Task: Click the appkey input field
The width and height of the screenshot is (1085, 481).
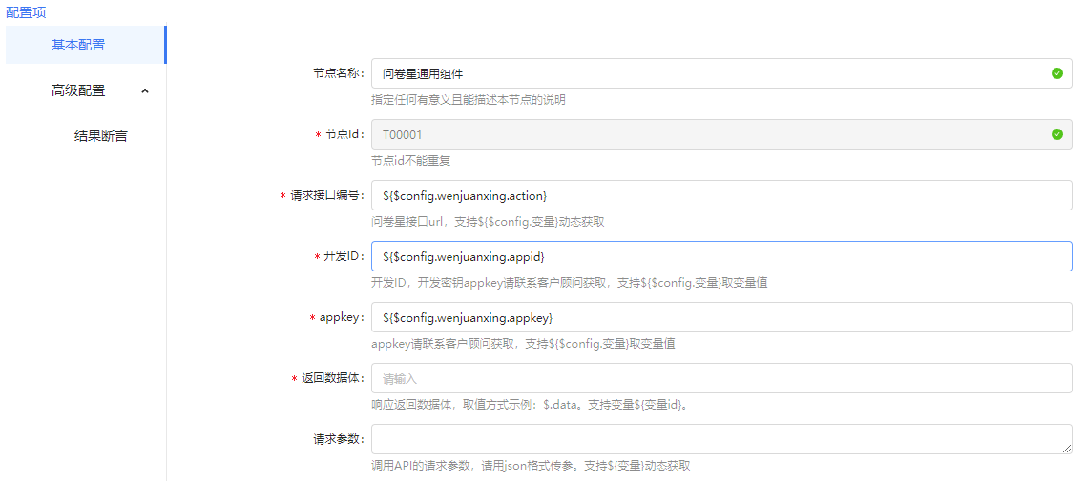Action: [720, 317]
